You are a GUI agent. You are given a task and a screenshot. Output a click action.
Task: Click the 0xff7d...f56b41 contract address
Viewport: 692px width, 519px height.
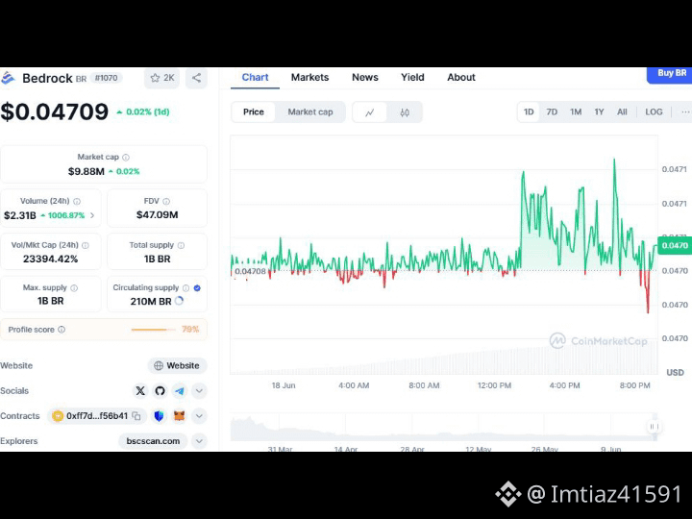tap(97, 416)
